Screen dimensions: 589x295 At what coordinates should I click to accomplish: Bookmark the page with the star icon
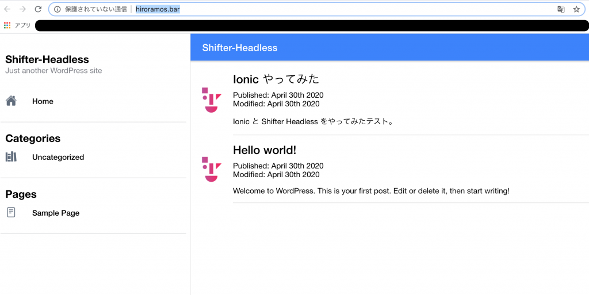pyautogui.click(x=576, y=9)
